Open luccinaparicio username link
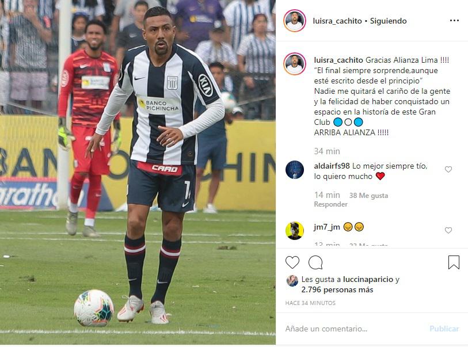 tap(368, 280)
